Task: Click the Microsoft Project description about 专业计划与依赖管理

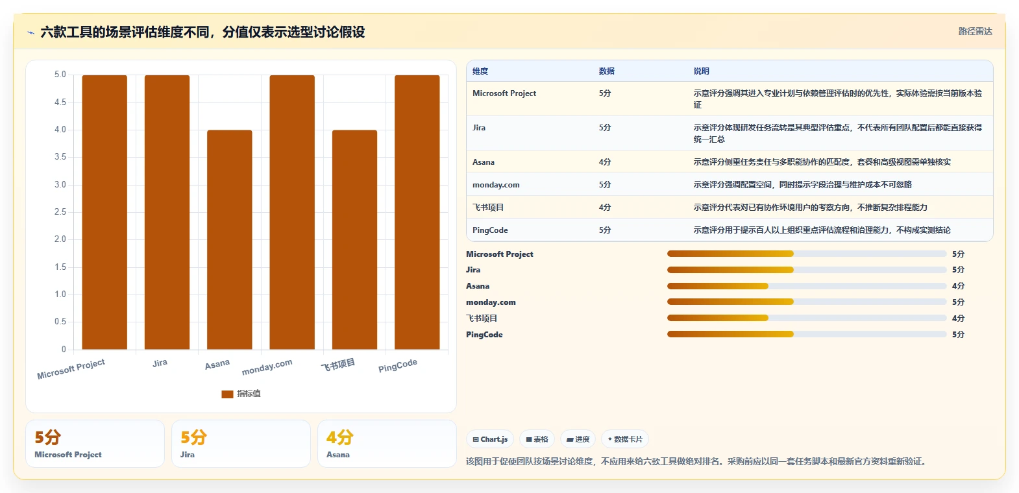Action: point(838,99)
